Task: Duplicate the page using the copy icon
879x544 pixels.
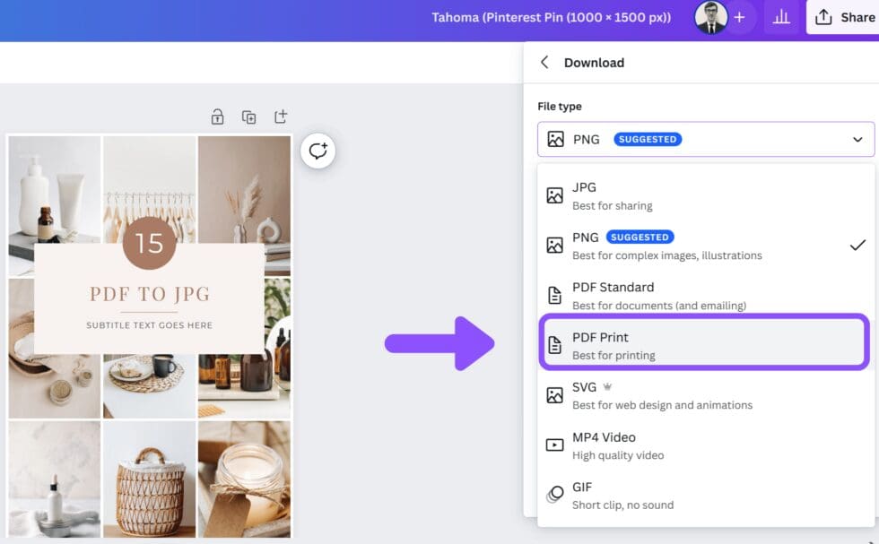Action: coord(248,117)
